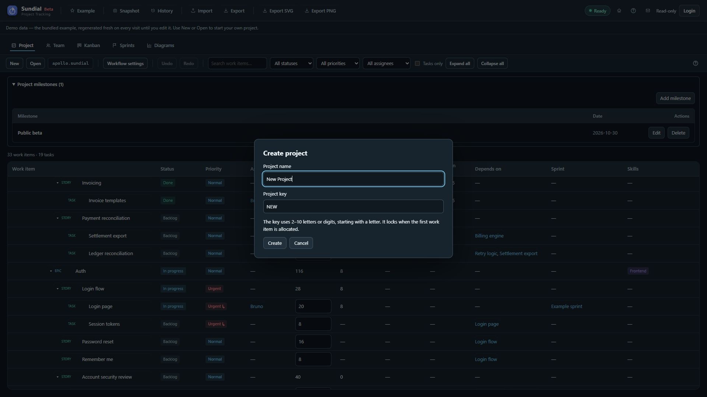Switch to the Project tab
The width and height of the screenshot is (707, 397).
22,46
